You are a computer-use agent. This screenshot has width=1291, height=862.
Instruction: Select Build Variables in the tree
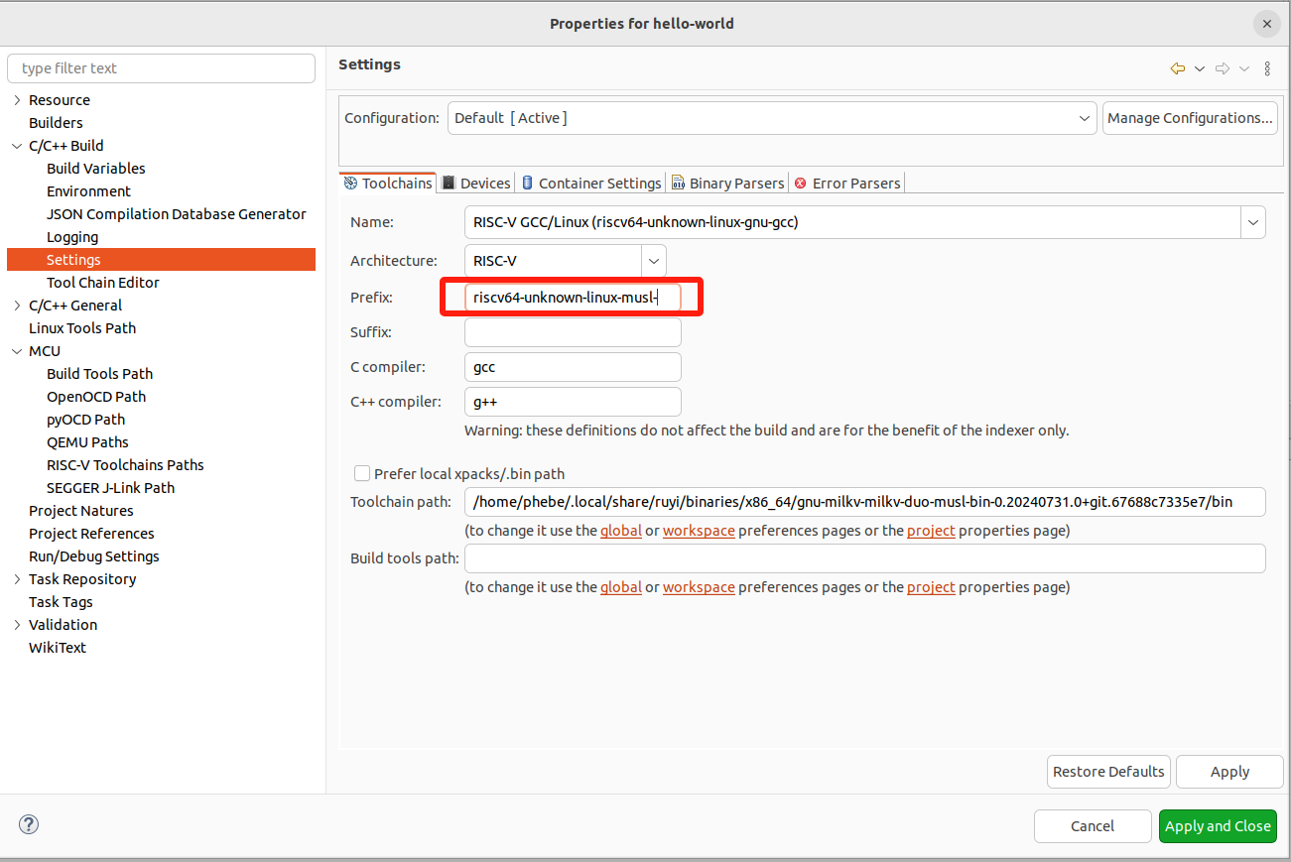(x=96, y=169)
